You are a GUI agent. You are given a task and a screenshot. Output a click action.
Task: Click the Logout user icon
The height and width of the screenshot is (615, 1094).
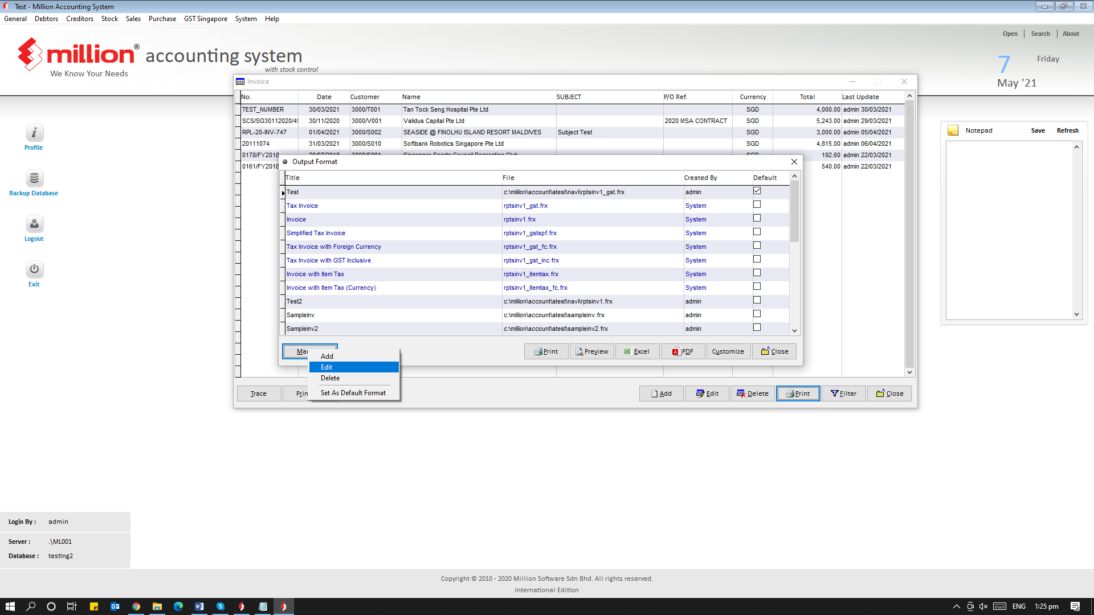click(34, 224)
